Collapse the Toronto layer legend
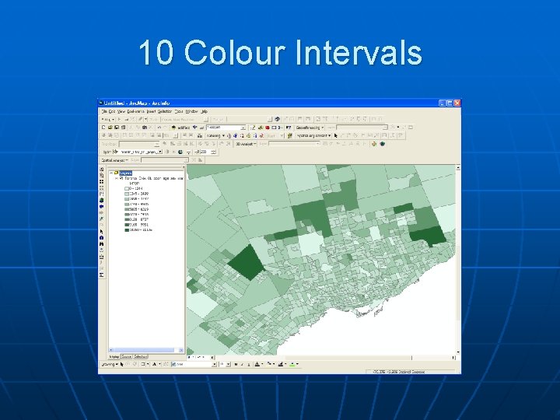560x420 pixels. tap(117, 178)
